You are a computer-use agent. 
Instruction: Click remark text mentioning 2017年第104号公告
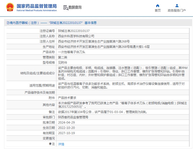point(103,112)
